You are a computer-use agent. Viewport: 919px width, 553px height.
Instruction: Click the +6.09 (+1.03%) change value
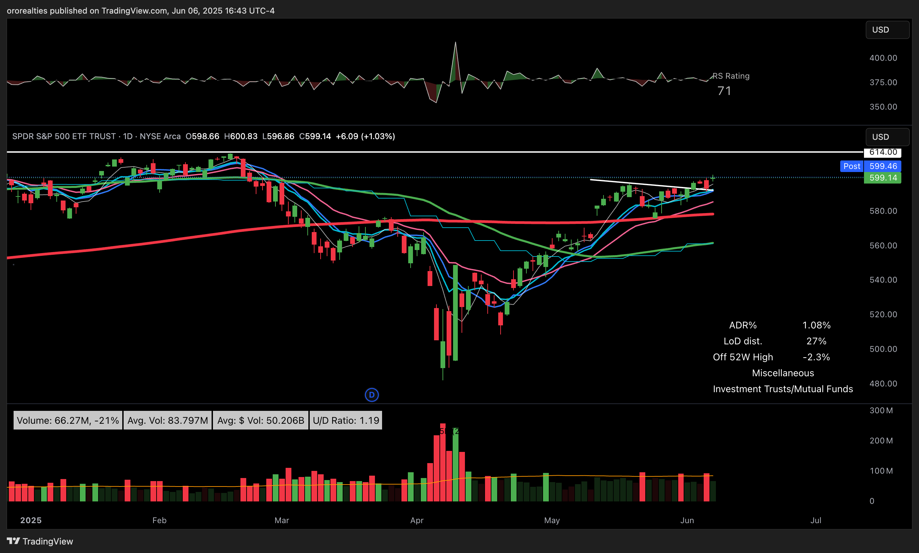[x=365, y=136]
